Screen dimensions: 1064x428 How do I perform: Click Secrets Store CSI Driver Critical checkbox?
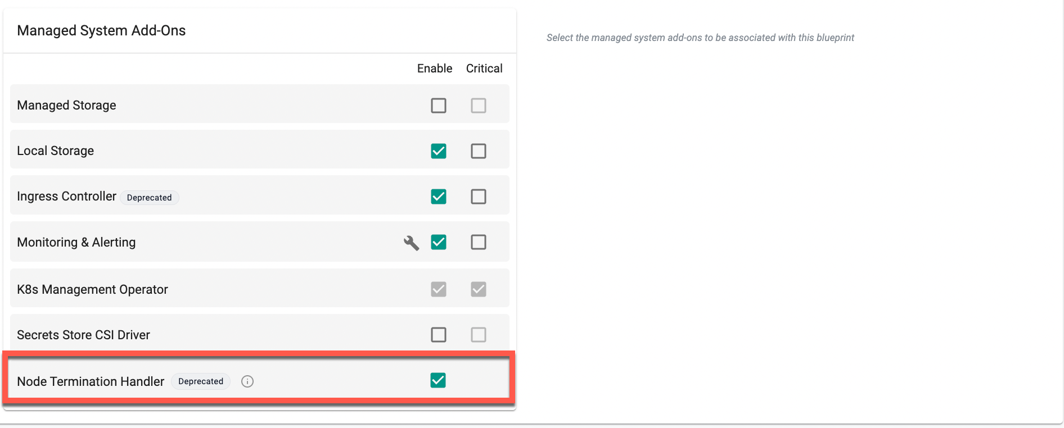(479, 335)
